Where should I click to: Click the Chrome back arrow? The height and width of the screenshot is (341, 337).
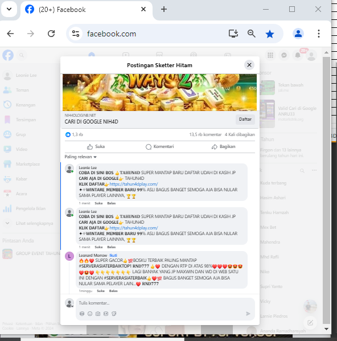[10, 34]
